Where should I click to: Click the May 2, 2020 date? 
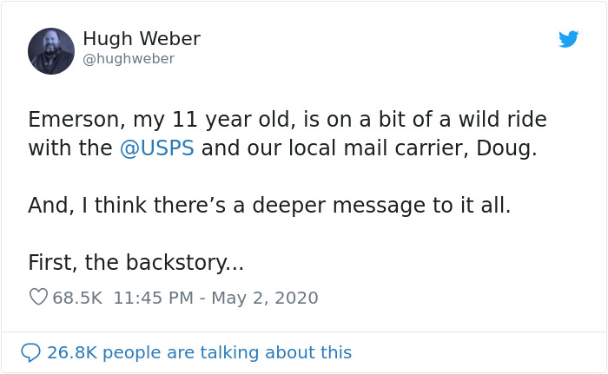(x=265, y=298)
